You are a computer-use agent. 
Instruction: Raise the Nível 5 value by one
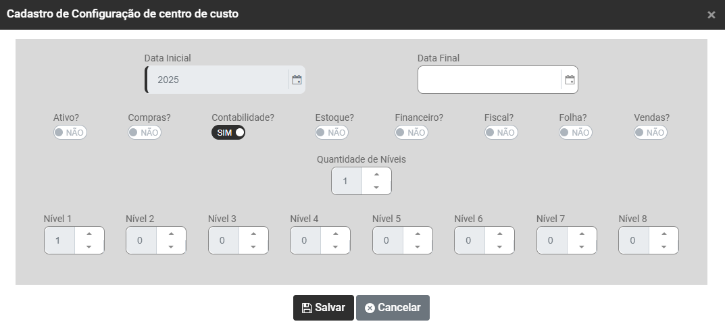pos(418,234)
